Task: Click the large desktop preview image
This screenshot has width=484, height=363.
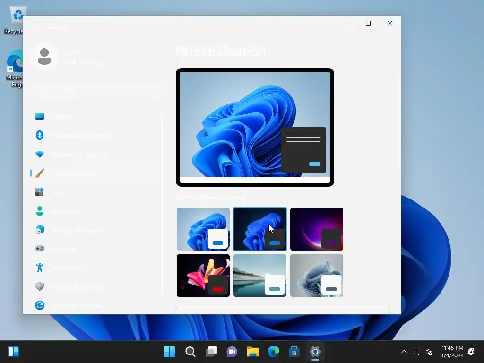Action: [255, 128]
